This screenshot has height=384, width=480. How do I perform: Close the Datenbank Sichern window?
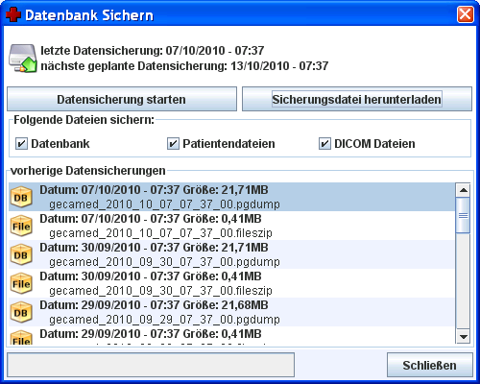(x=466, y=14)
